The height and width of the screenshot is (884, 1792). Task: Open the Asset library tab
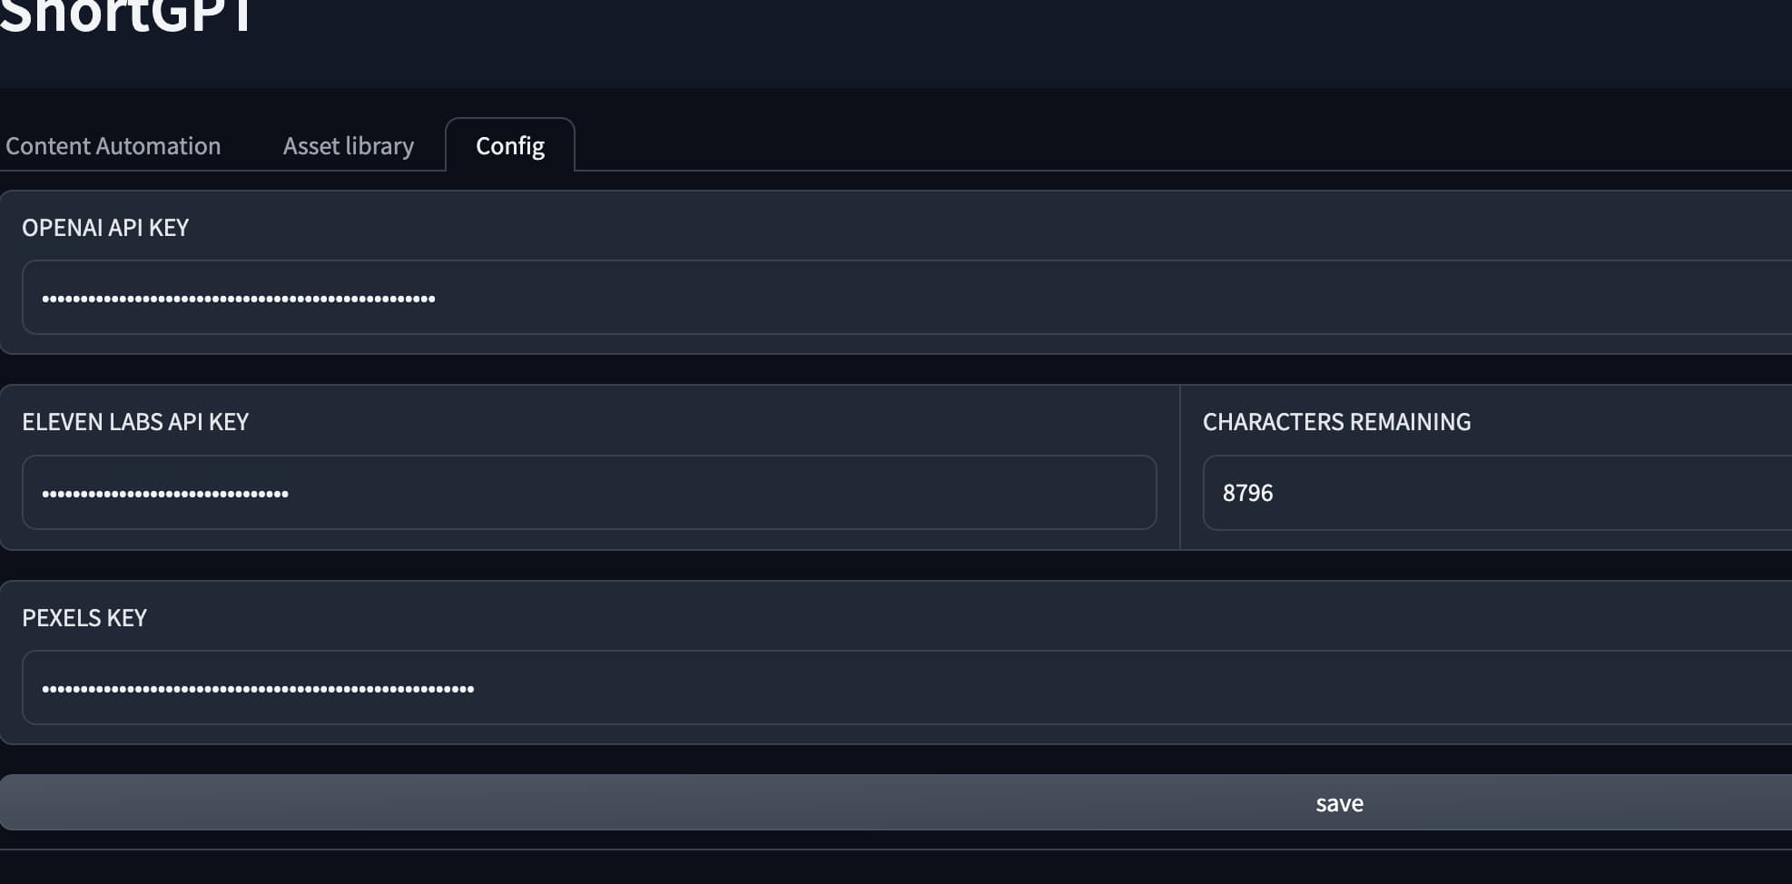(x=348, y=146)
